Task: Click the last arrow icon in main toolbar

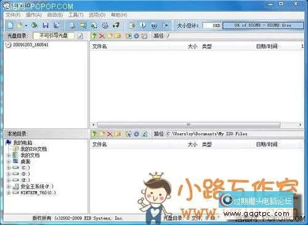Action: tap(166, 25)
